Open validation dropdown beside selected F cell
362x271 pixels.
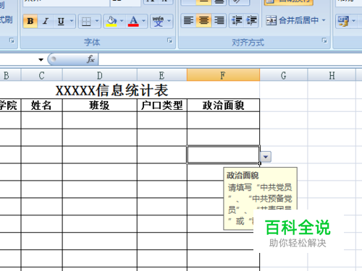pyautogui.click(x=266, y=157)
